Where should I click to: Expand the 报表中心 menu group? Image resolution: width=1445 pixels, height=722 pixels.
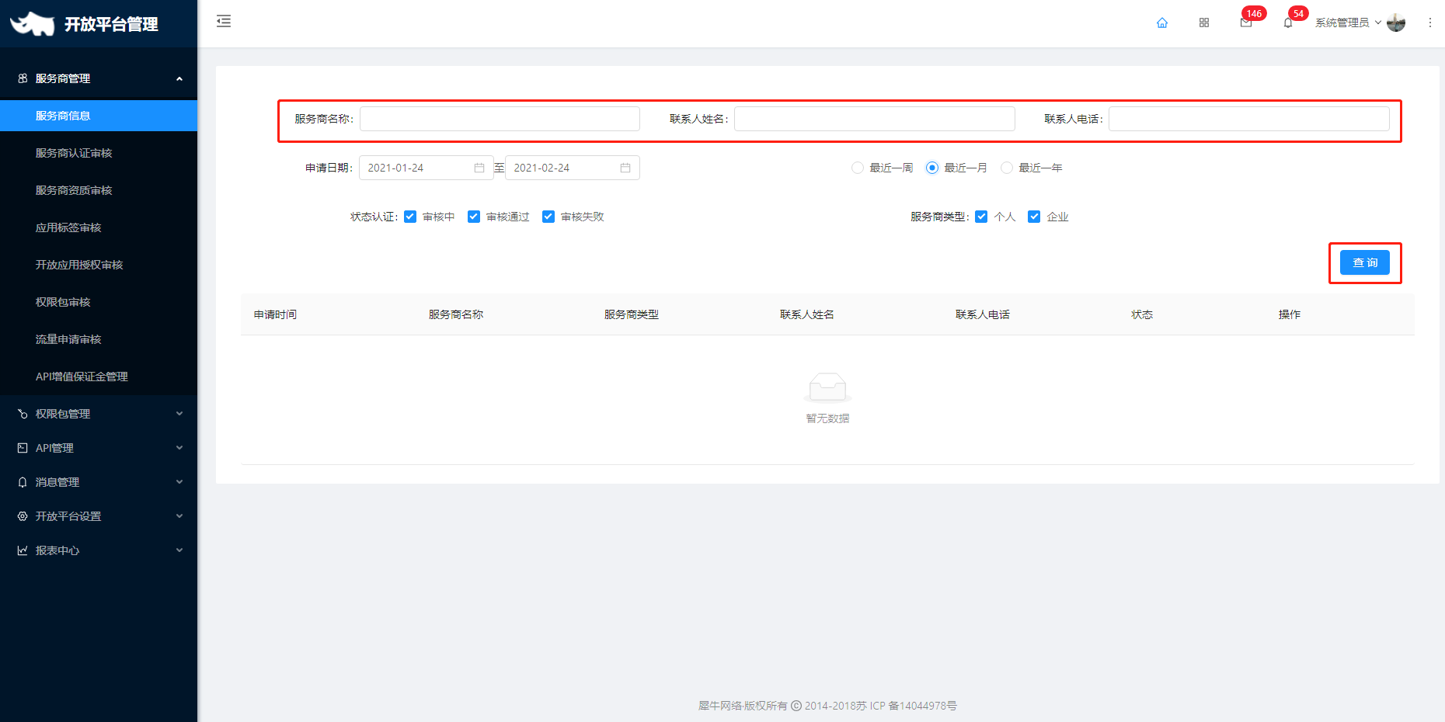[179, 550]
